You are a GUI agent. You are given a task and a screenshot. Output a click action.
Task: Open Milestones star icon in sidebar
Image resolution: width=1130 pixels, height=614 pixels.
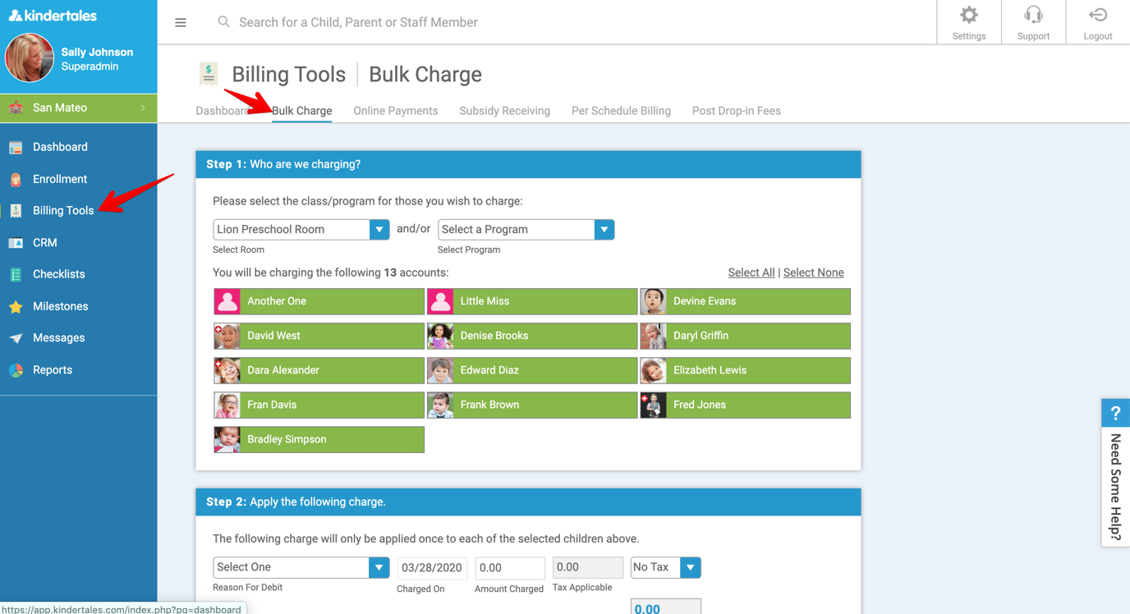[16, 306]
